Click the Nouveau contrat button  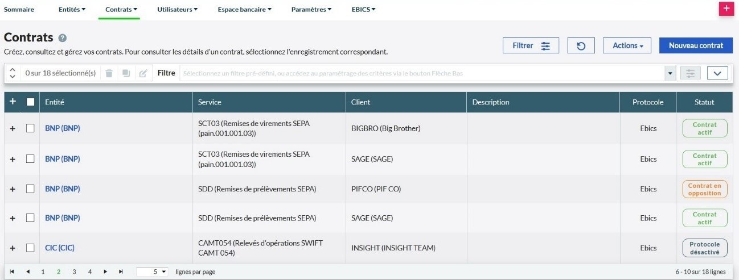tap(696, 45)
